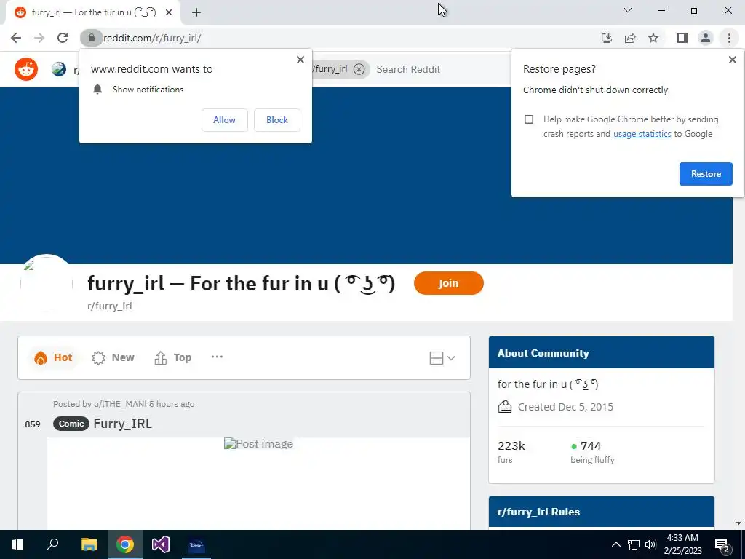Click the address bar URL
The height and width of the screenshot is (559, 745).
152,38
